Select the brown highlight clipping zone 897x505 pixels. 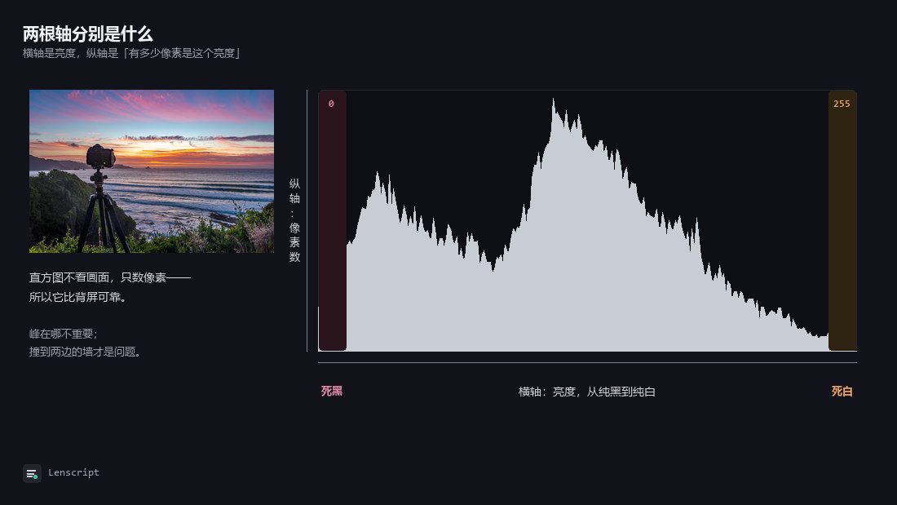click(842, 220)
